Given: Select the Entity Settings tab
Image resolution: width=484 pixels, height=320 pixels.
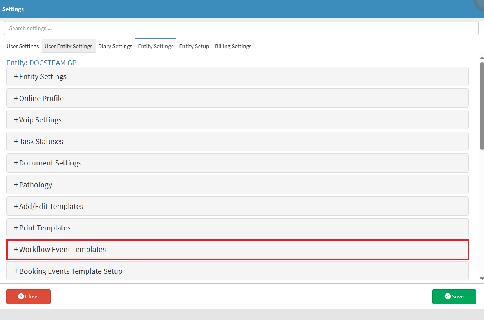Looking at the screenshot, I should point(155,46).
